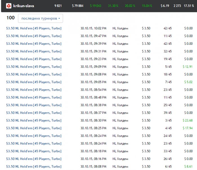Open the tournament played at 08:08 PM
The image size is (197, 170).
coord(34,167)
